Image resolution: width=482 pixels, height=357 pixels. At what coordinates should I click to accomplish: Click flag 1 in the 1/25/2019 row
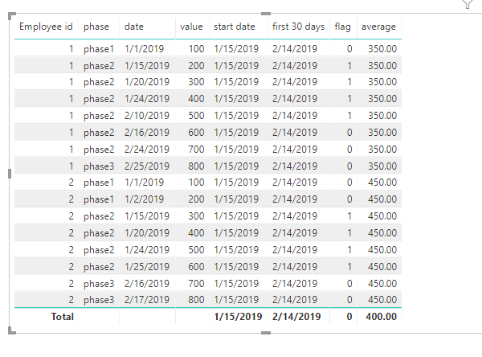pyautogui.click(x=349, y=267)
